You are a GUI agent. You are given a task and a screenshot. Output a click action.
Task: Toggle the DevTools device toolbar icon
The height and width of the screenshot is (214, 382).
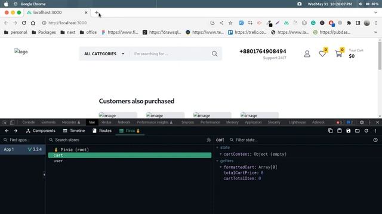[12, 122]
